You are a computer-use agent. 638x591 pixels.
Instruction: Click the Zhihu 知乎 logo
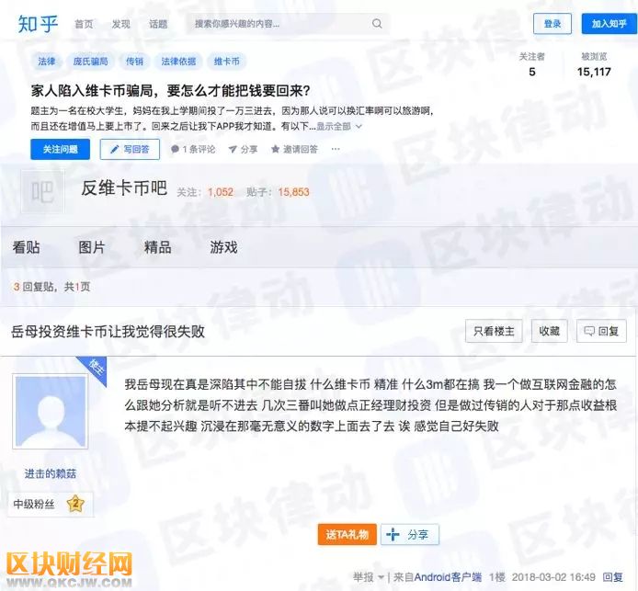38,24
